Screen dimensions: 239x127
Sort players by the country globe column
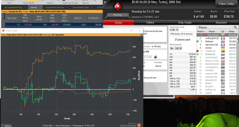(223, 31)
